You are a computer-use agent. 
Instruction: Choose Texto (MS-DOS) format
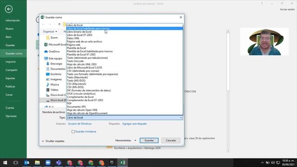(125, 81)
